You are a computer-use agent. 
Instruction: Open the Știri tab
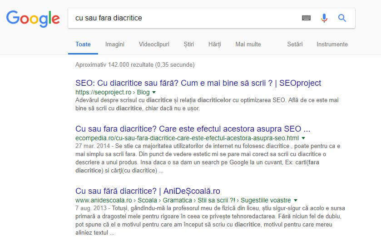pyautogui.click(x=189, y=44)
